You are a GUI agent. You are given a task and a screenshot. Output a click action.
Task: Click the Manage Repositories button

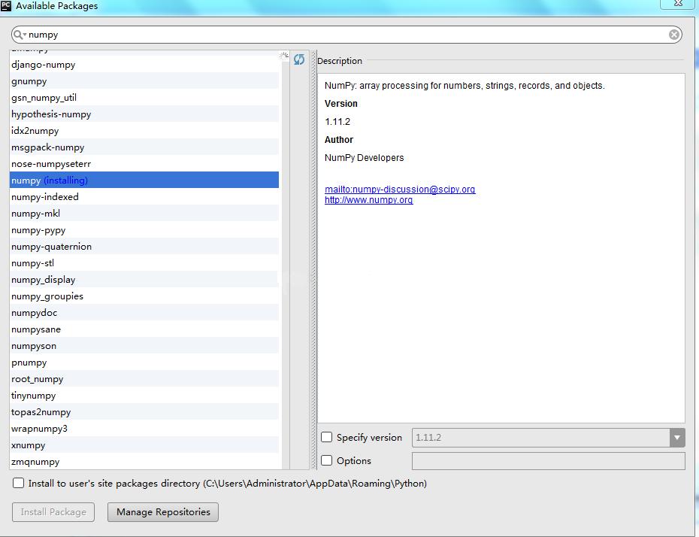pos(163,512)
